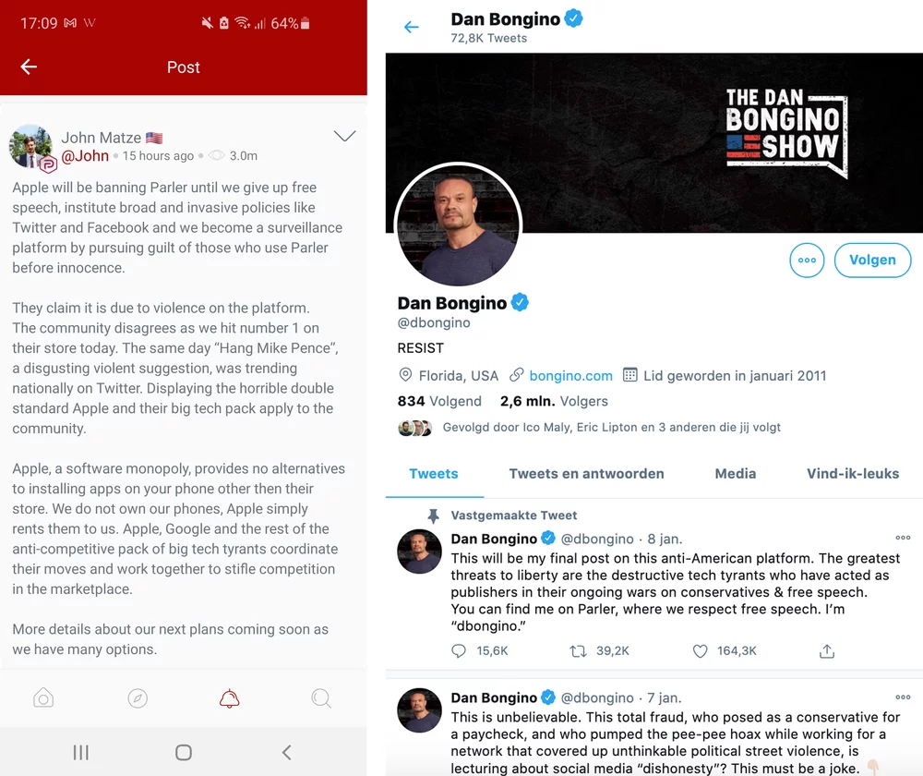Switch to Tweets en antwoorden tab

pos(586,474)
